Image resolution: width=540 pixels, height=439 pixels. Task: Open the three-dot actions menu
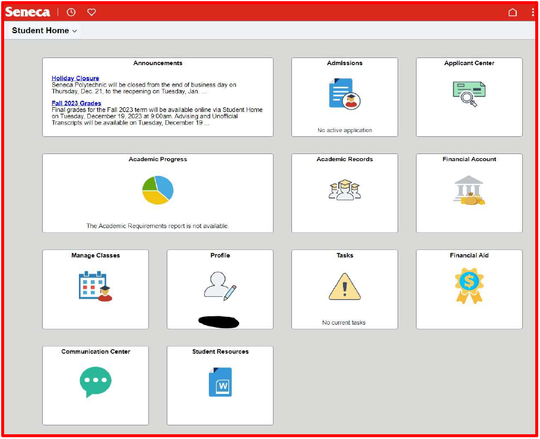click(532, 12)
